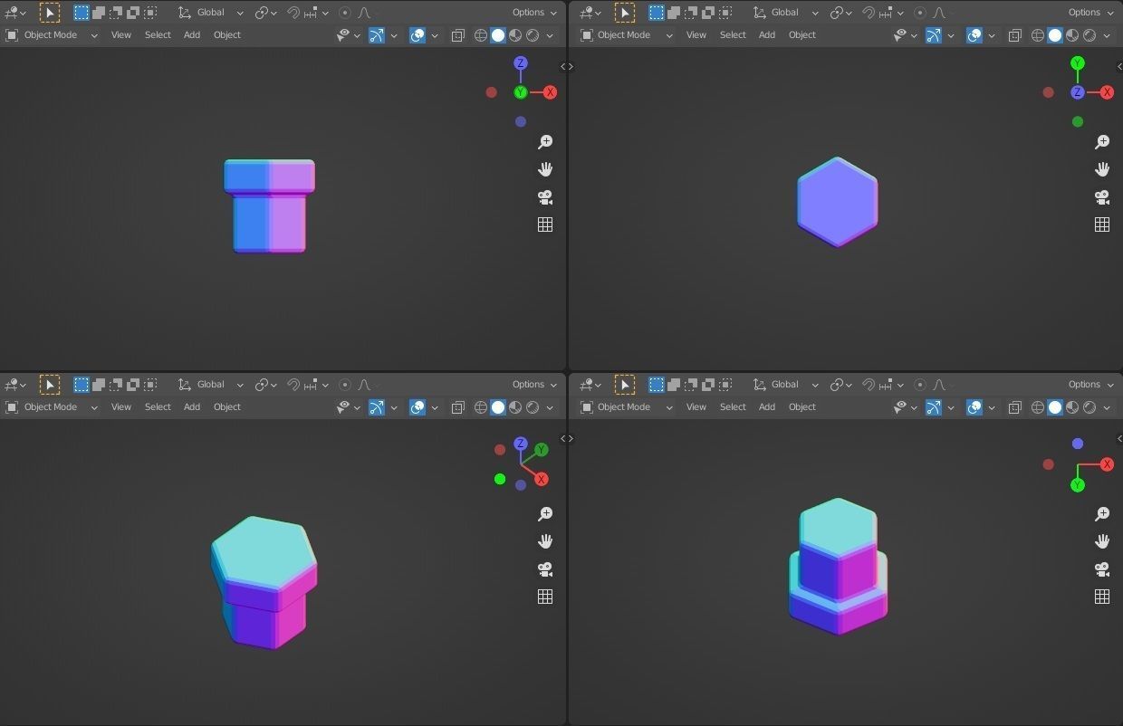Open View menu in top-left viewport
Viewport: 1123px width, 726px height.
[x=120, y=35]
